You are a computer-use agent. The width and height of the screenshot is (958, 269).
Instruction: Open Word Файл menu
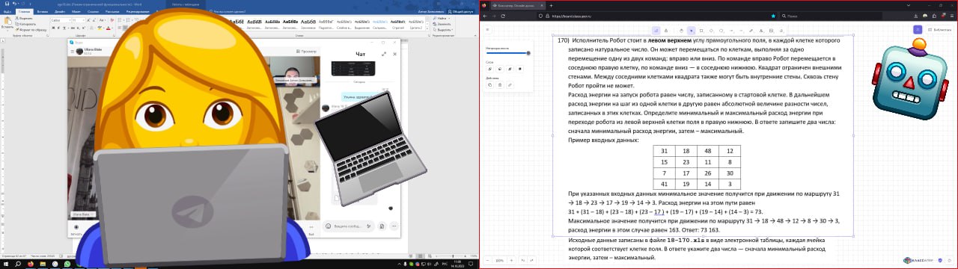7,12
